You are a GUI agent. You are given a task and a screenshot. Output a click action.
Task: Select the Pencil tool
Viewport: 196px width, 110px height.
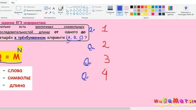[x=46, y=8]
